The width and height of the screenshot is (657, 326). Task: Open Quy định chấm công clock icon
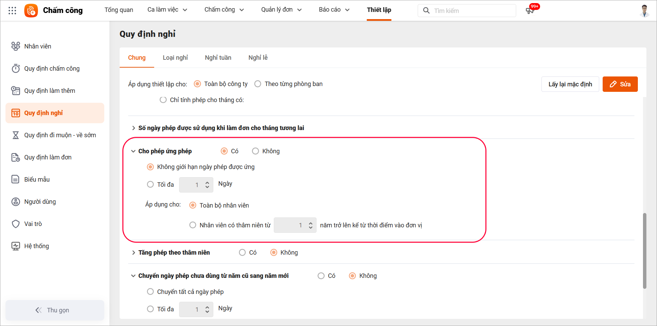(x=16, y=69)
